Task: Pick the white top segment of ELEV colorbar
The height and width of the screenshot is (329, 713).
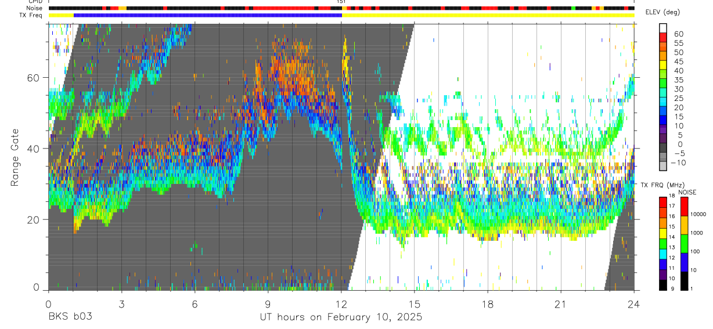Action: [663, 28]
